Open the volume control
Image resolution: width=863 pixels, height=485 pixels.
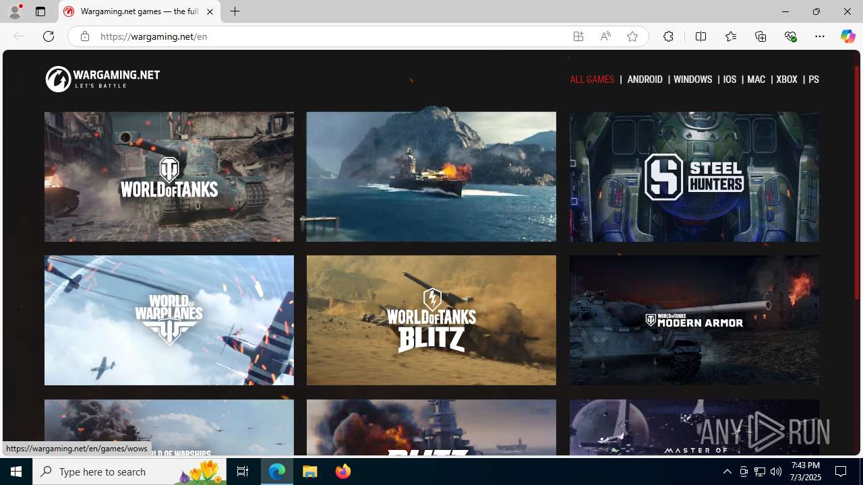776,472
